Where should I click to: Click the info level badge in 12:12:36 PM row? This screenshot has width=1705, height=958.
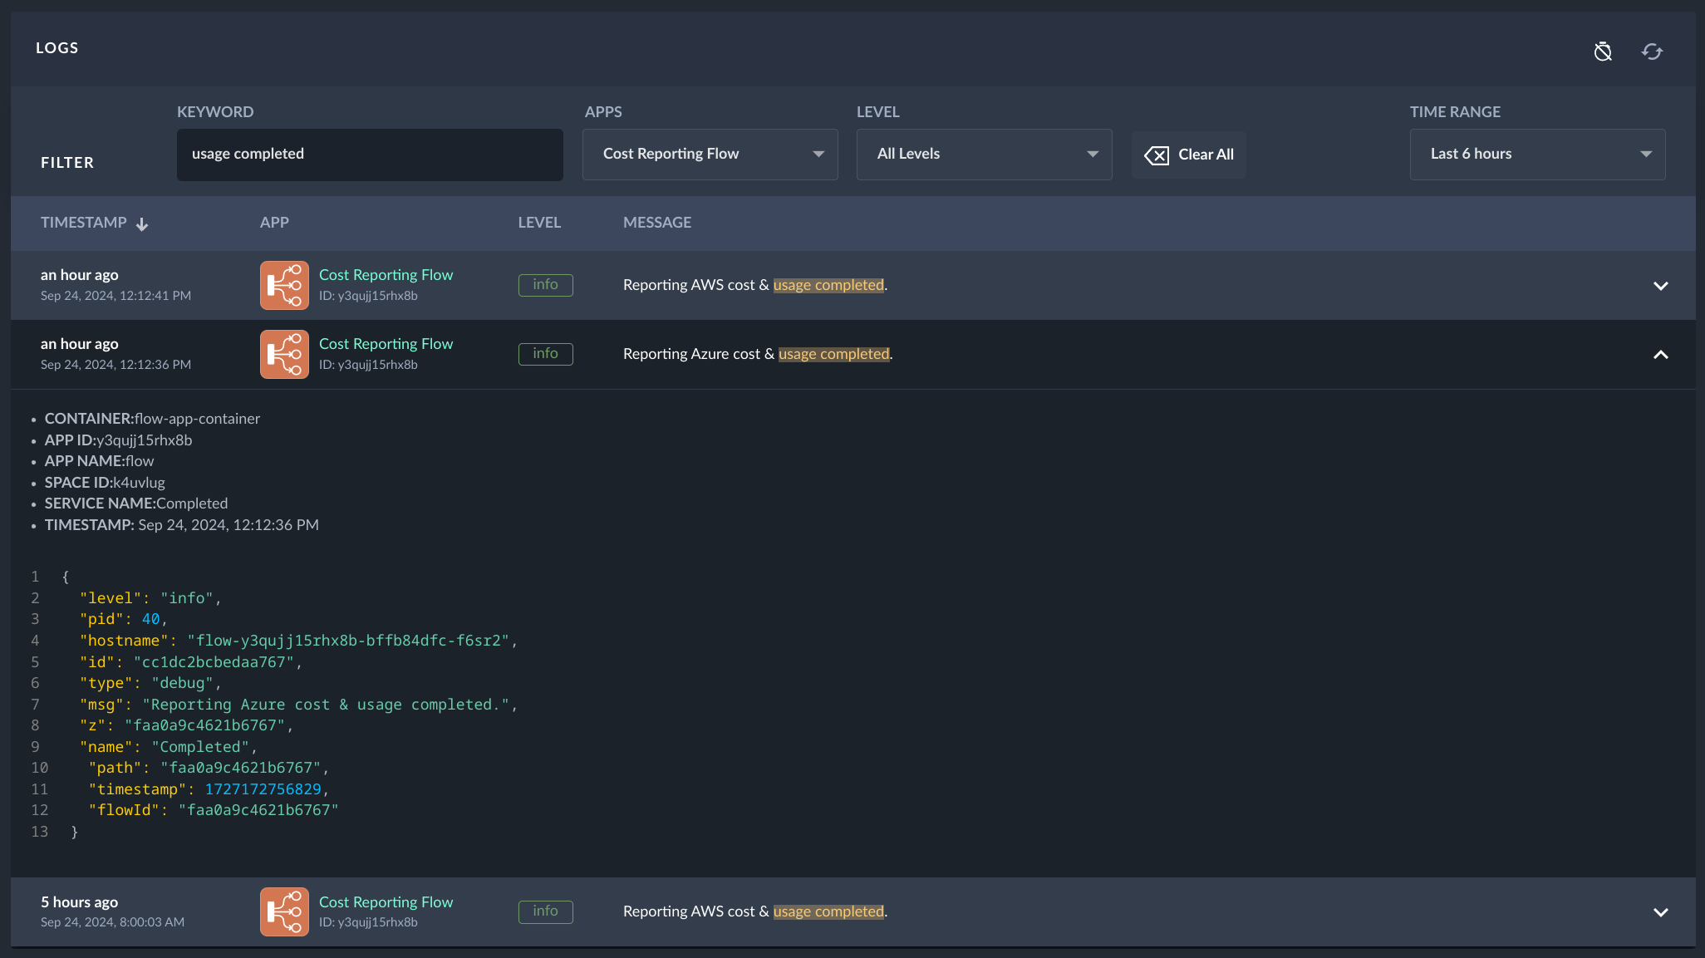[x=545, y=354]
